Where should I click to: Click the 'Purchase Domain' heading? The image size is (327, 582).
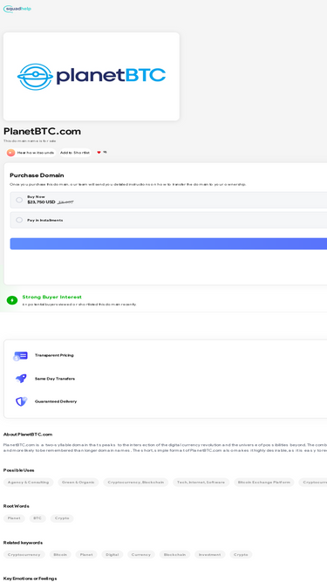[x=37, y=175]
